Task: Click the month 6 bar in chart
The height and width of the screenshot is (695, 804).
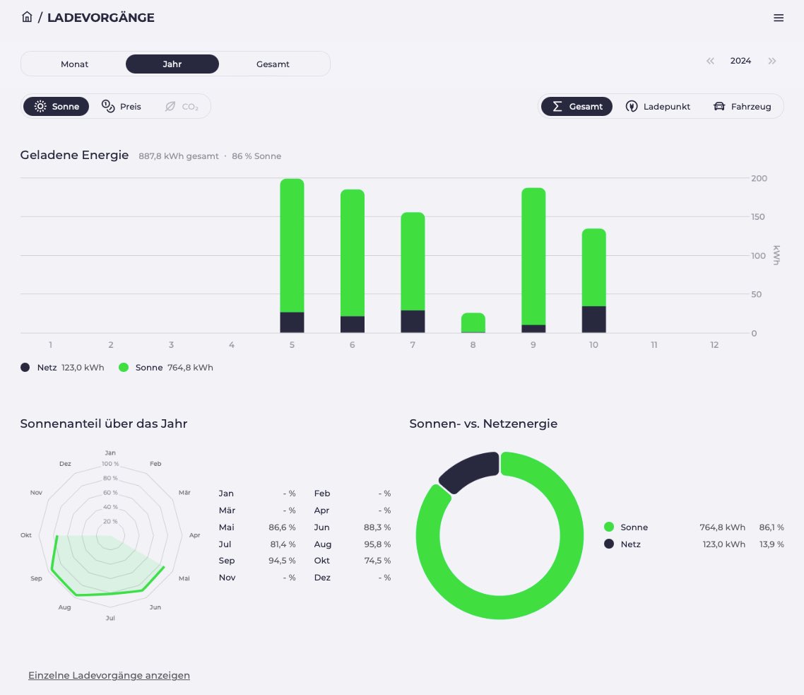Action: click(x=353, y=261)
